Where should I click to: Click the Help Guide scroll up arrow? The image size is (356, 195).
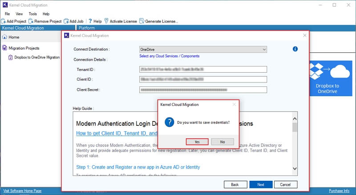point(295,119)
